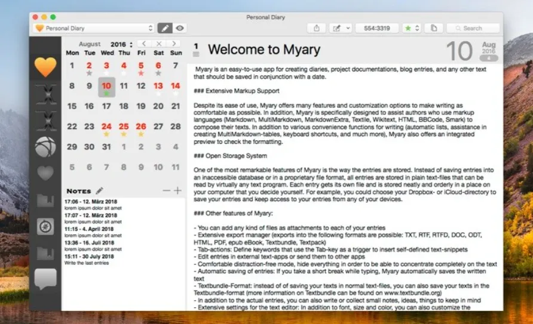Select August 2 in the calendar
The image size is (533, 324).
[x=89, y=66]
